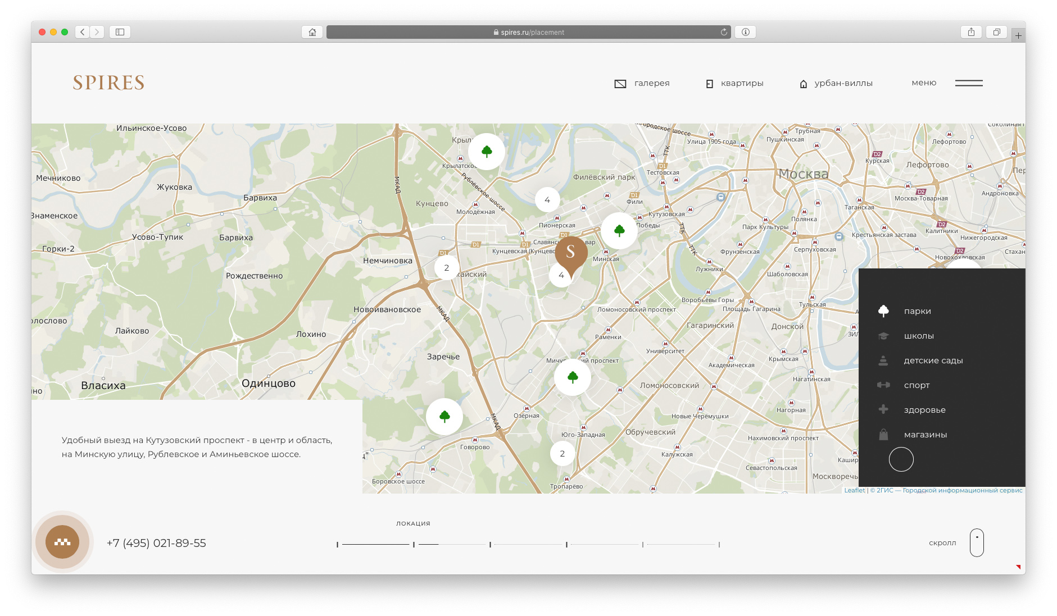Open the галерея gallery link
The image size is (1057, 616).
(642, 83)
